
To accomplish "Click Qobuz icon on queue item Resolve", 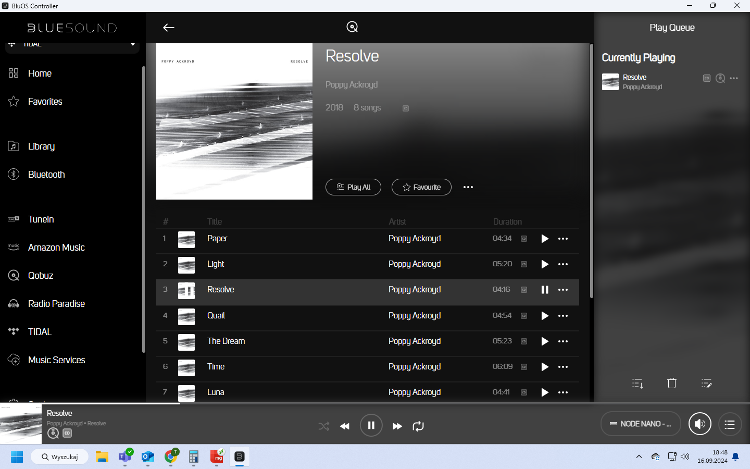I will (x=720, y=78).
